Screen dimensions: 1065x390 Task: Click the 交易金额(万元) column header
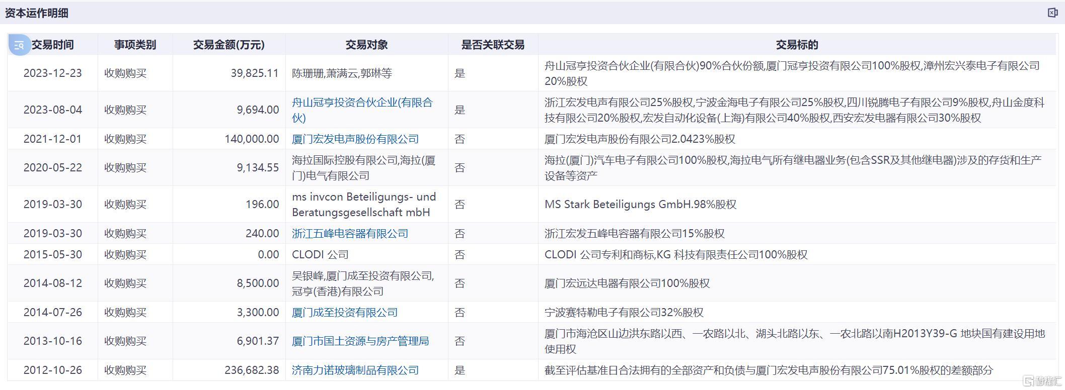(x=229, y=45)
